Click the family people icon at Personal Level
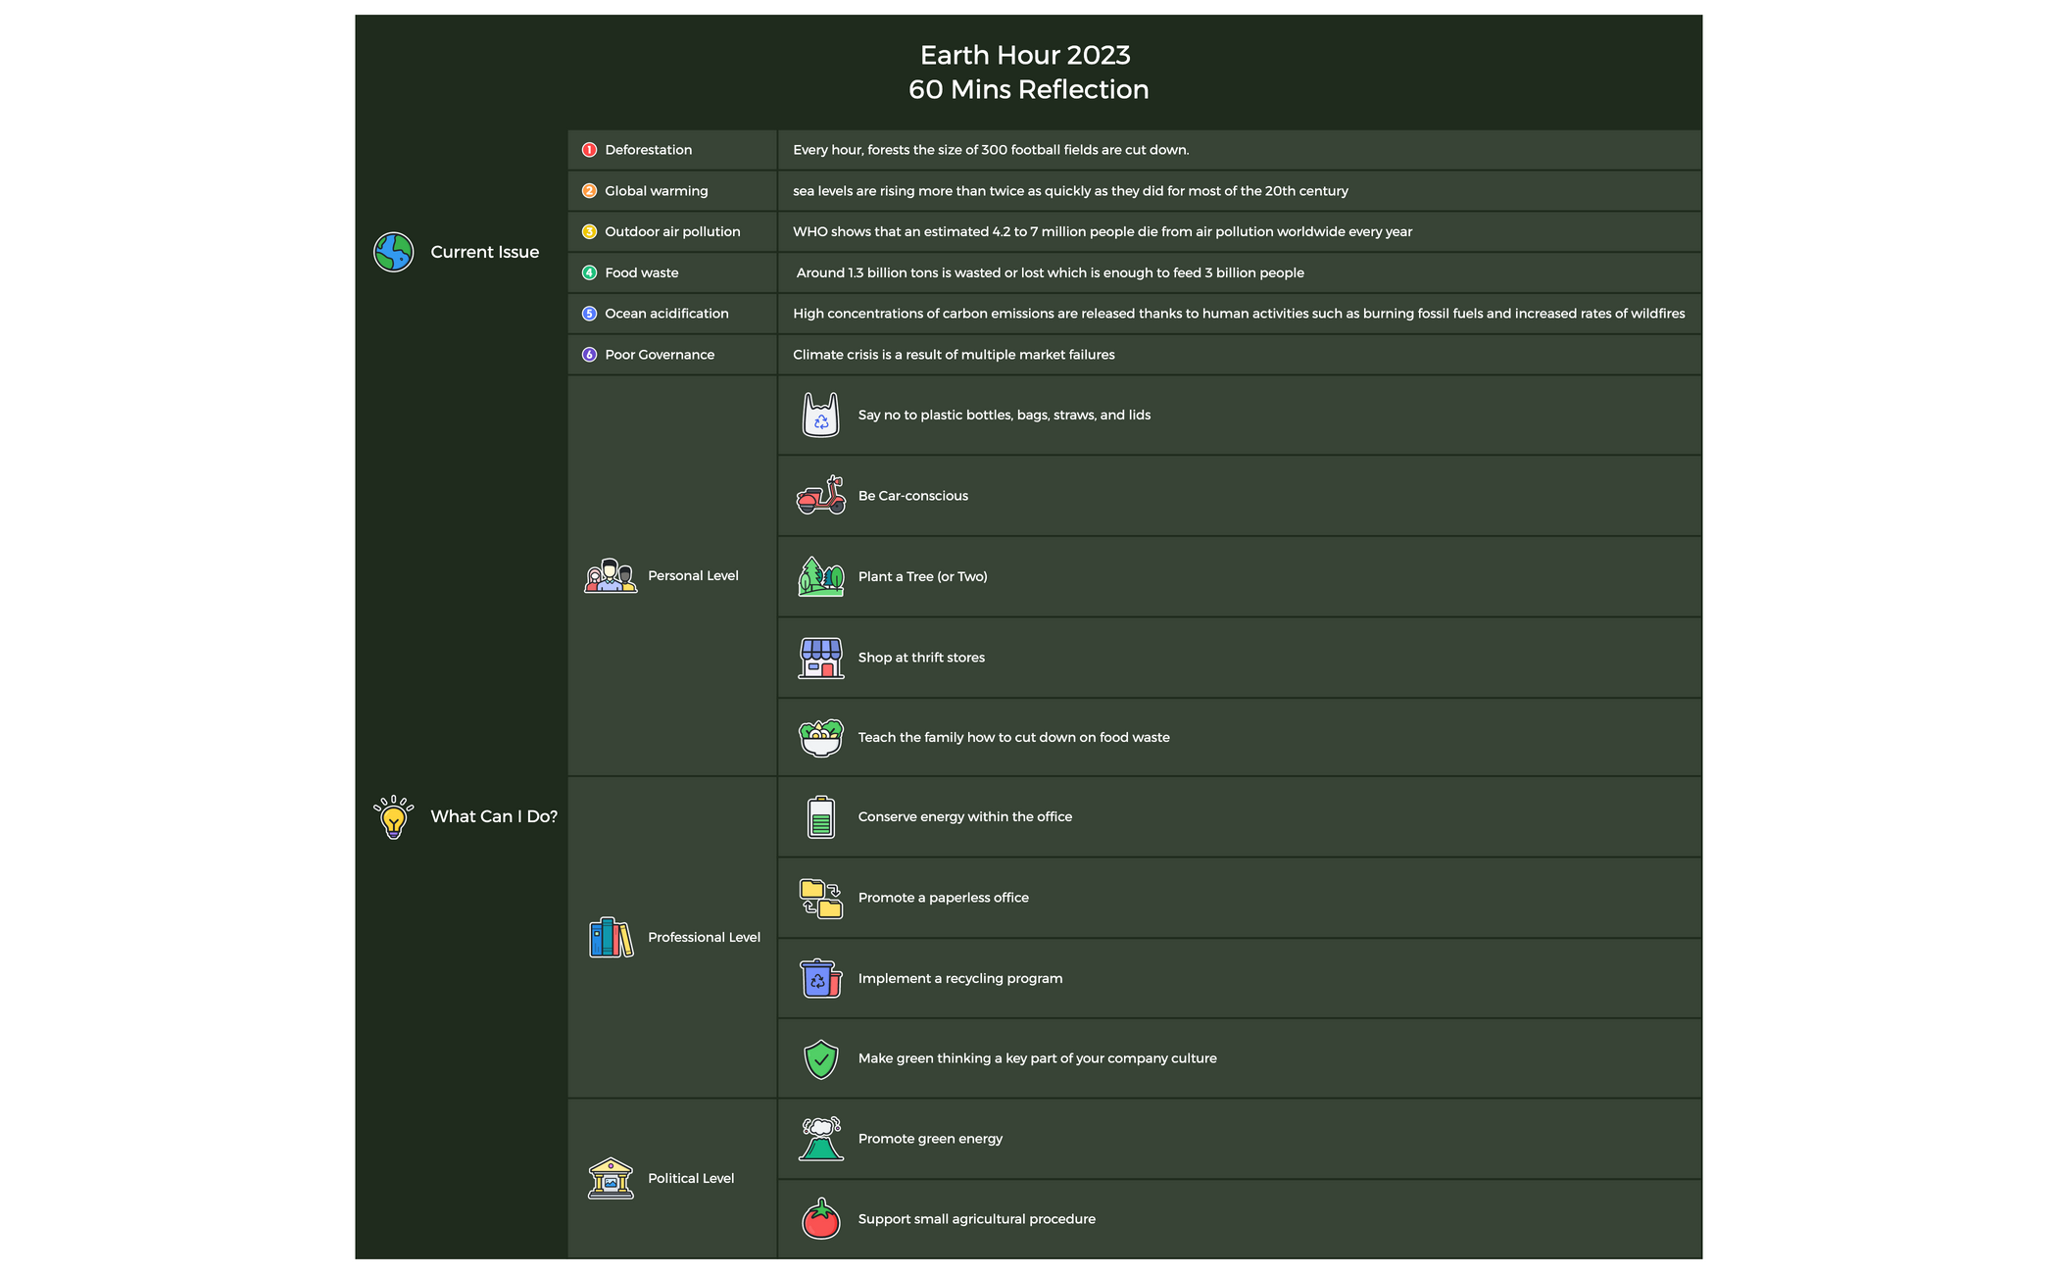Viewport: 2058px width, 1274px height. [611, 576]
